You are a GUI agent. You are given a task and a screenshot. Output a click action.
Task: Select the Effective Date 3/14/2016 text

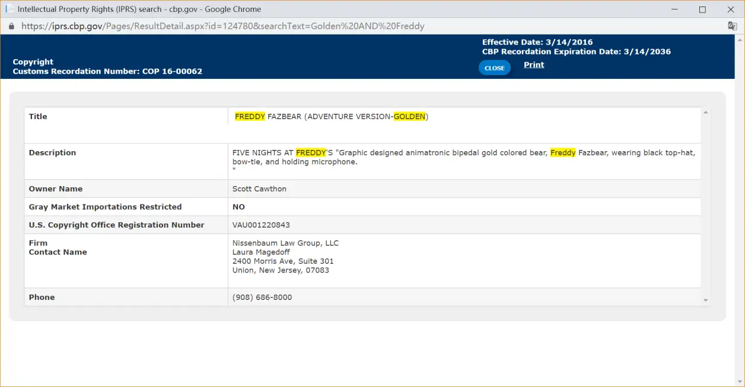click(x=537, y=42)
